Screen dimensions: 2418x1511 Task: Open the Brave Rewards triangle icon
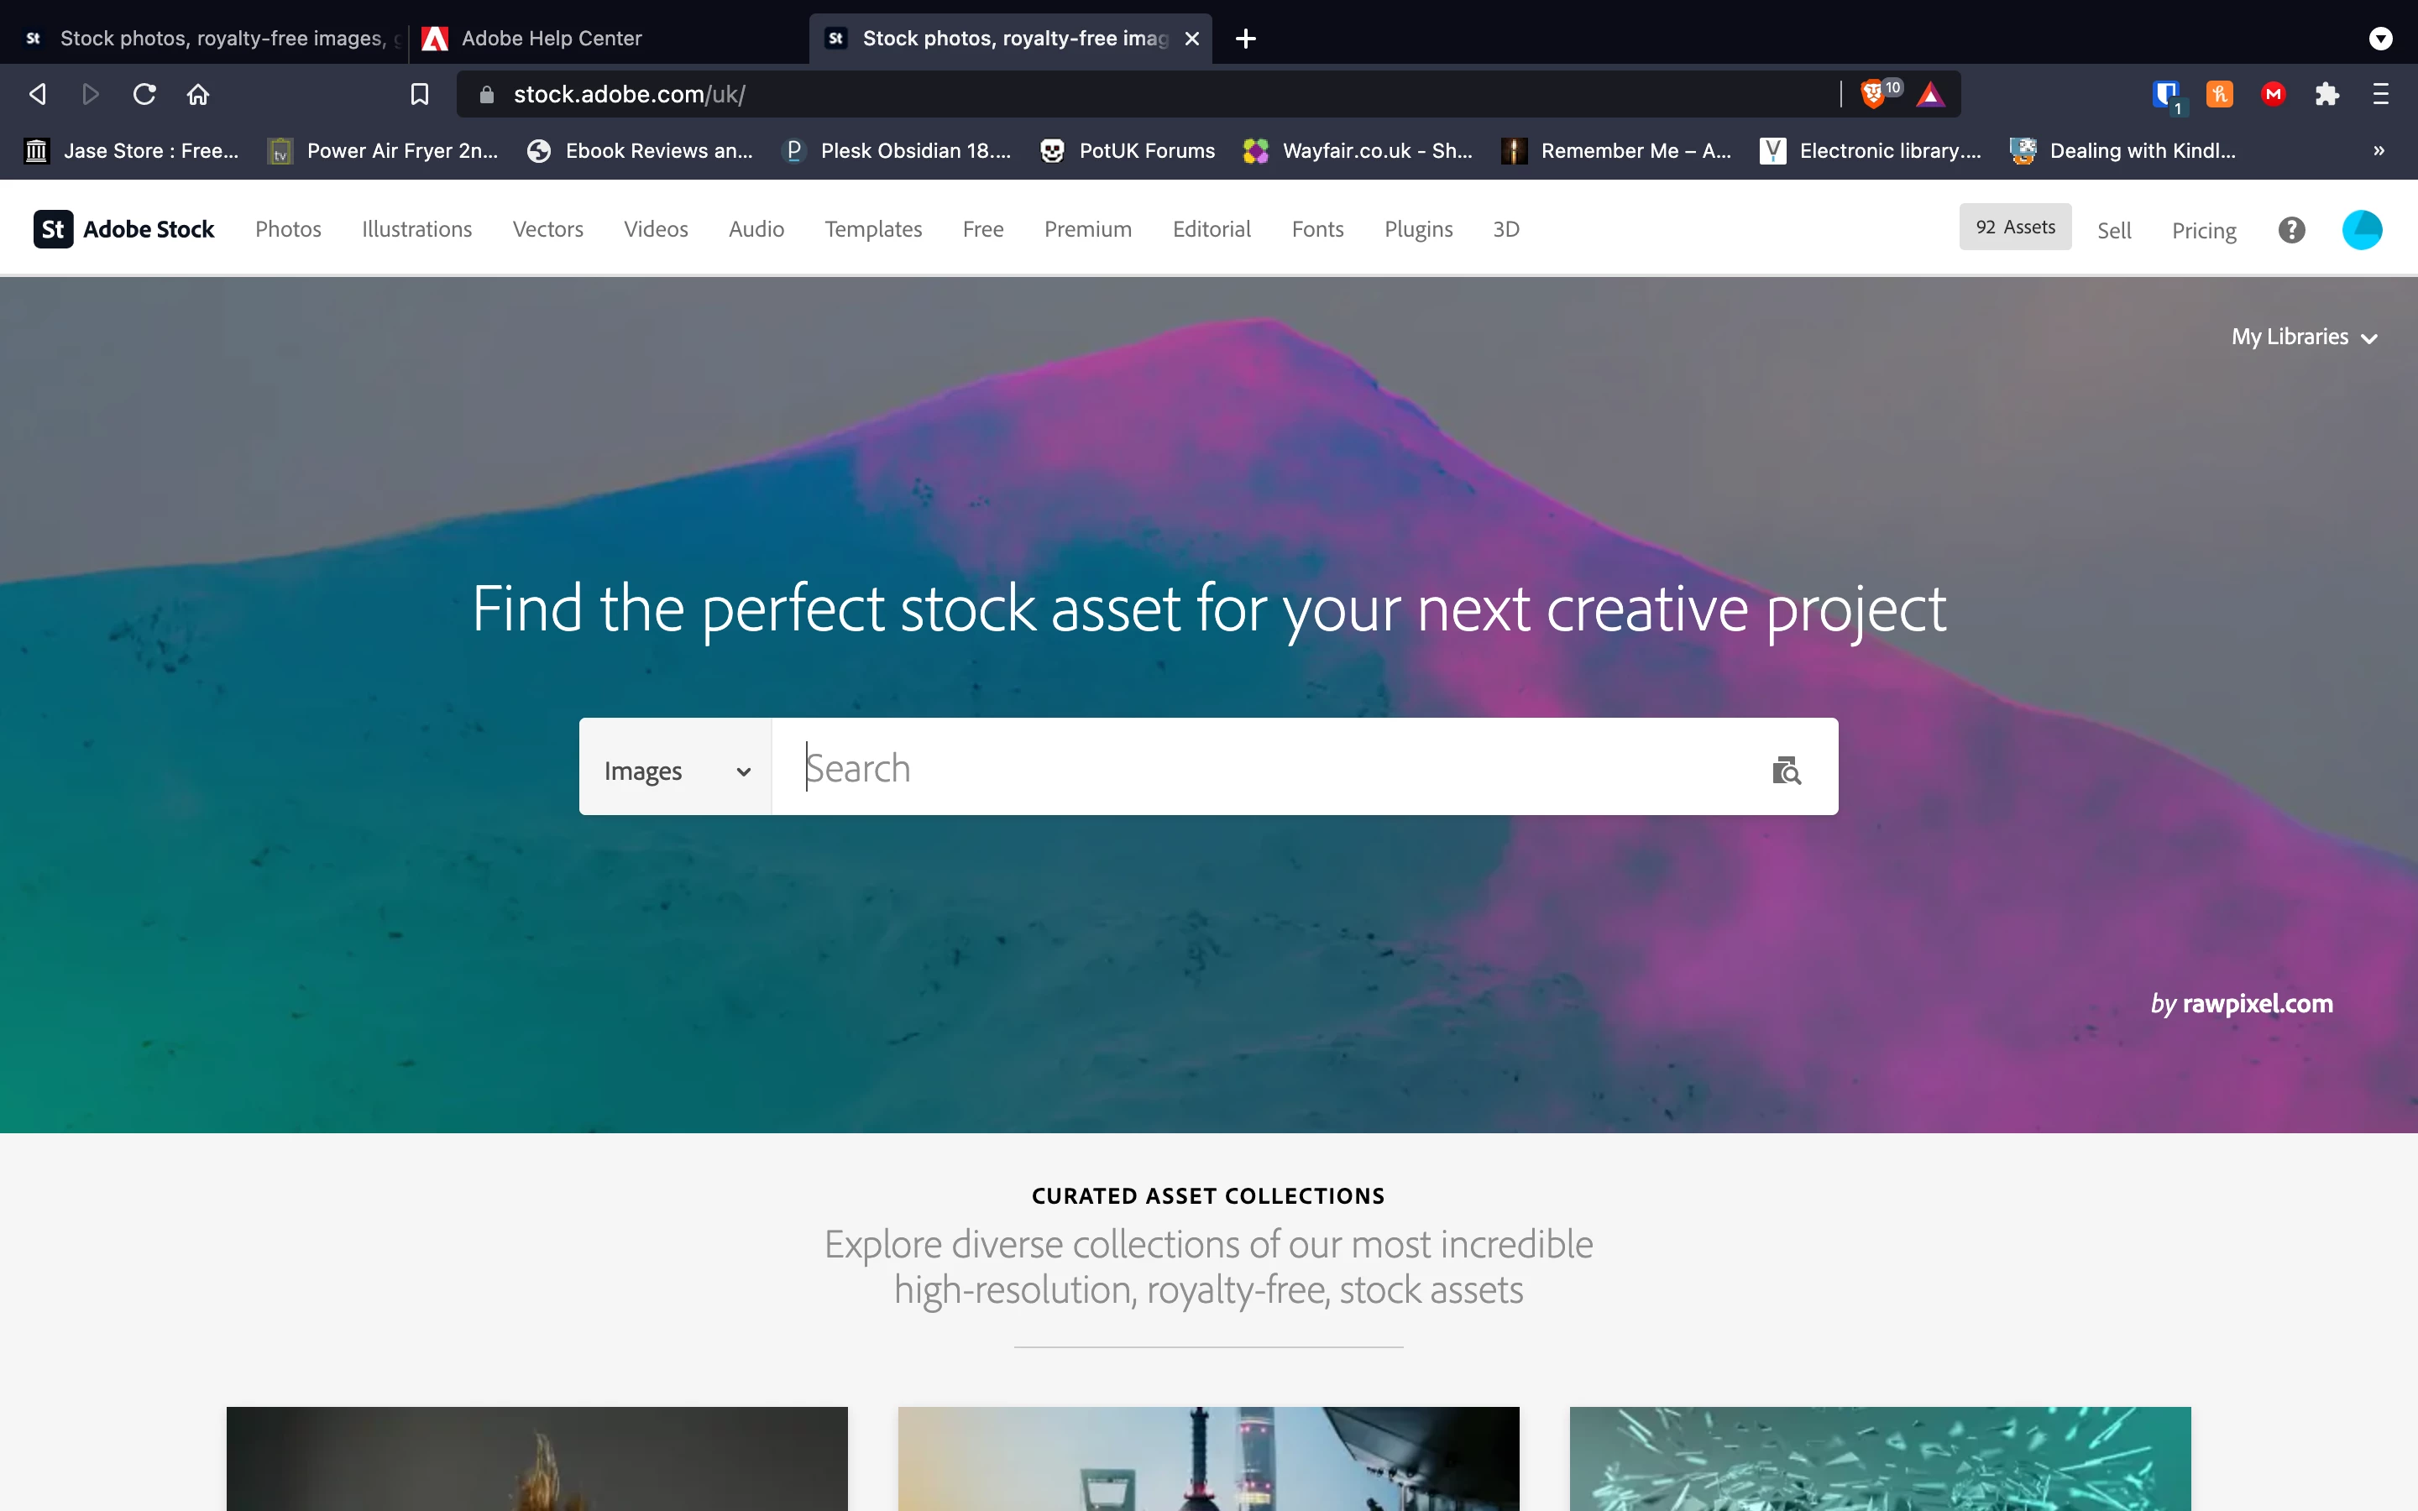point(1930,94)
